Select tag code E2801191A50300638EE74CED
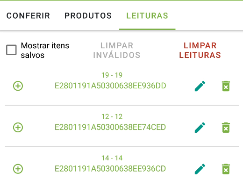Image resolution: width=243 pixels, height=187 pixels. tap(110, 127)
